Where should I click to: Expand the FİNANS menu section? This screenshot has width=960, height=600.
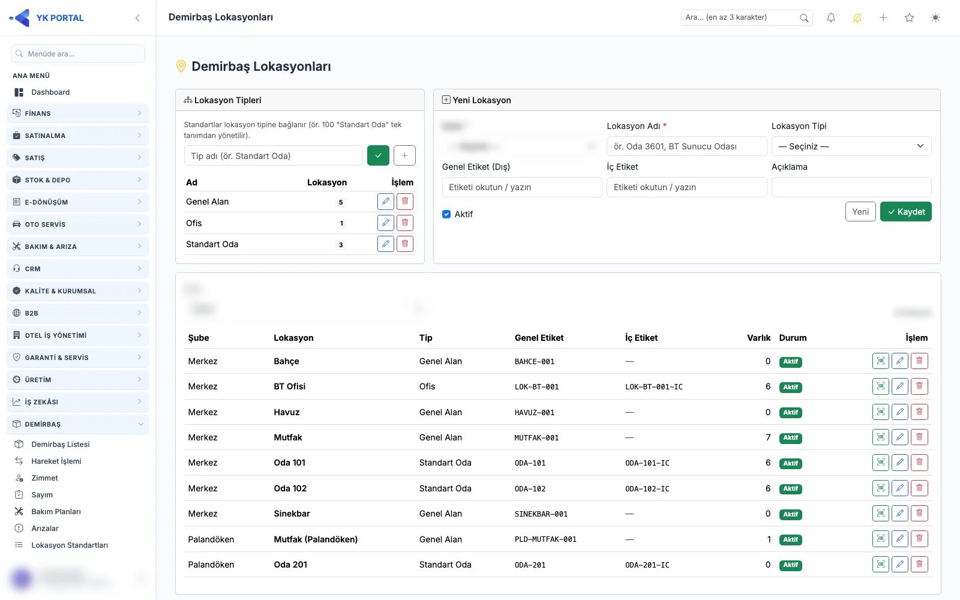(78, 113)
